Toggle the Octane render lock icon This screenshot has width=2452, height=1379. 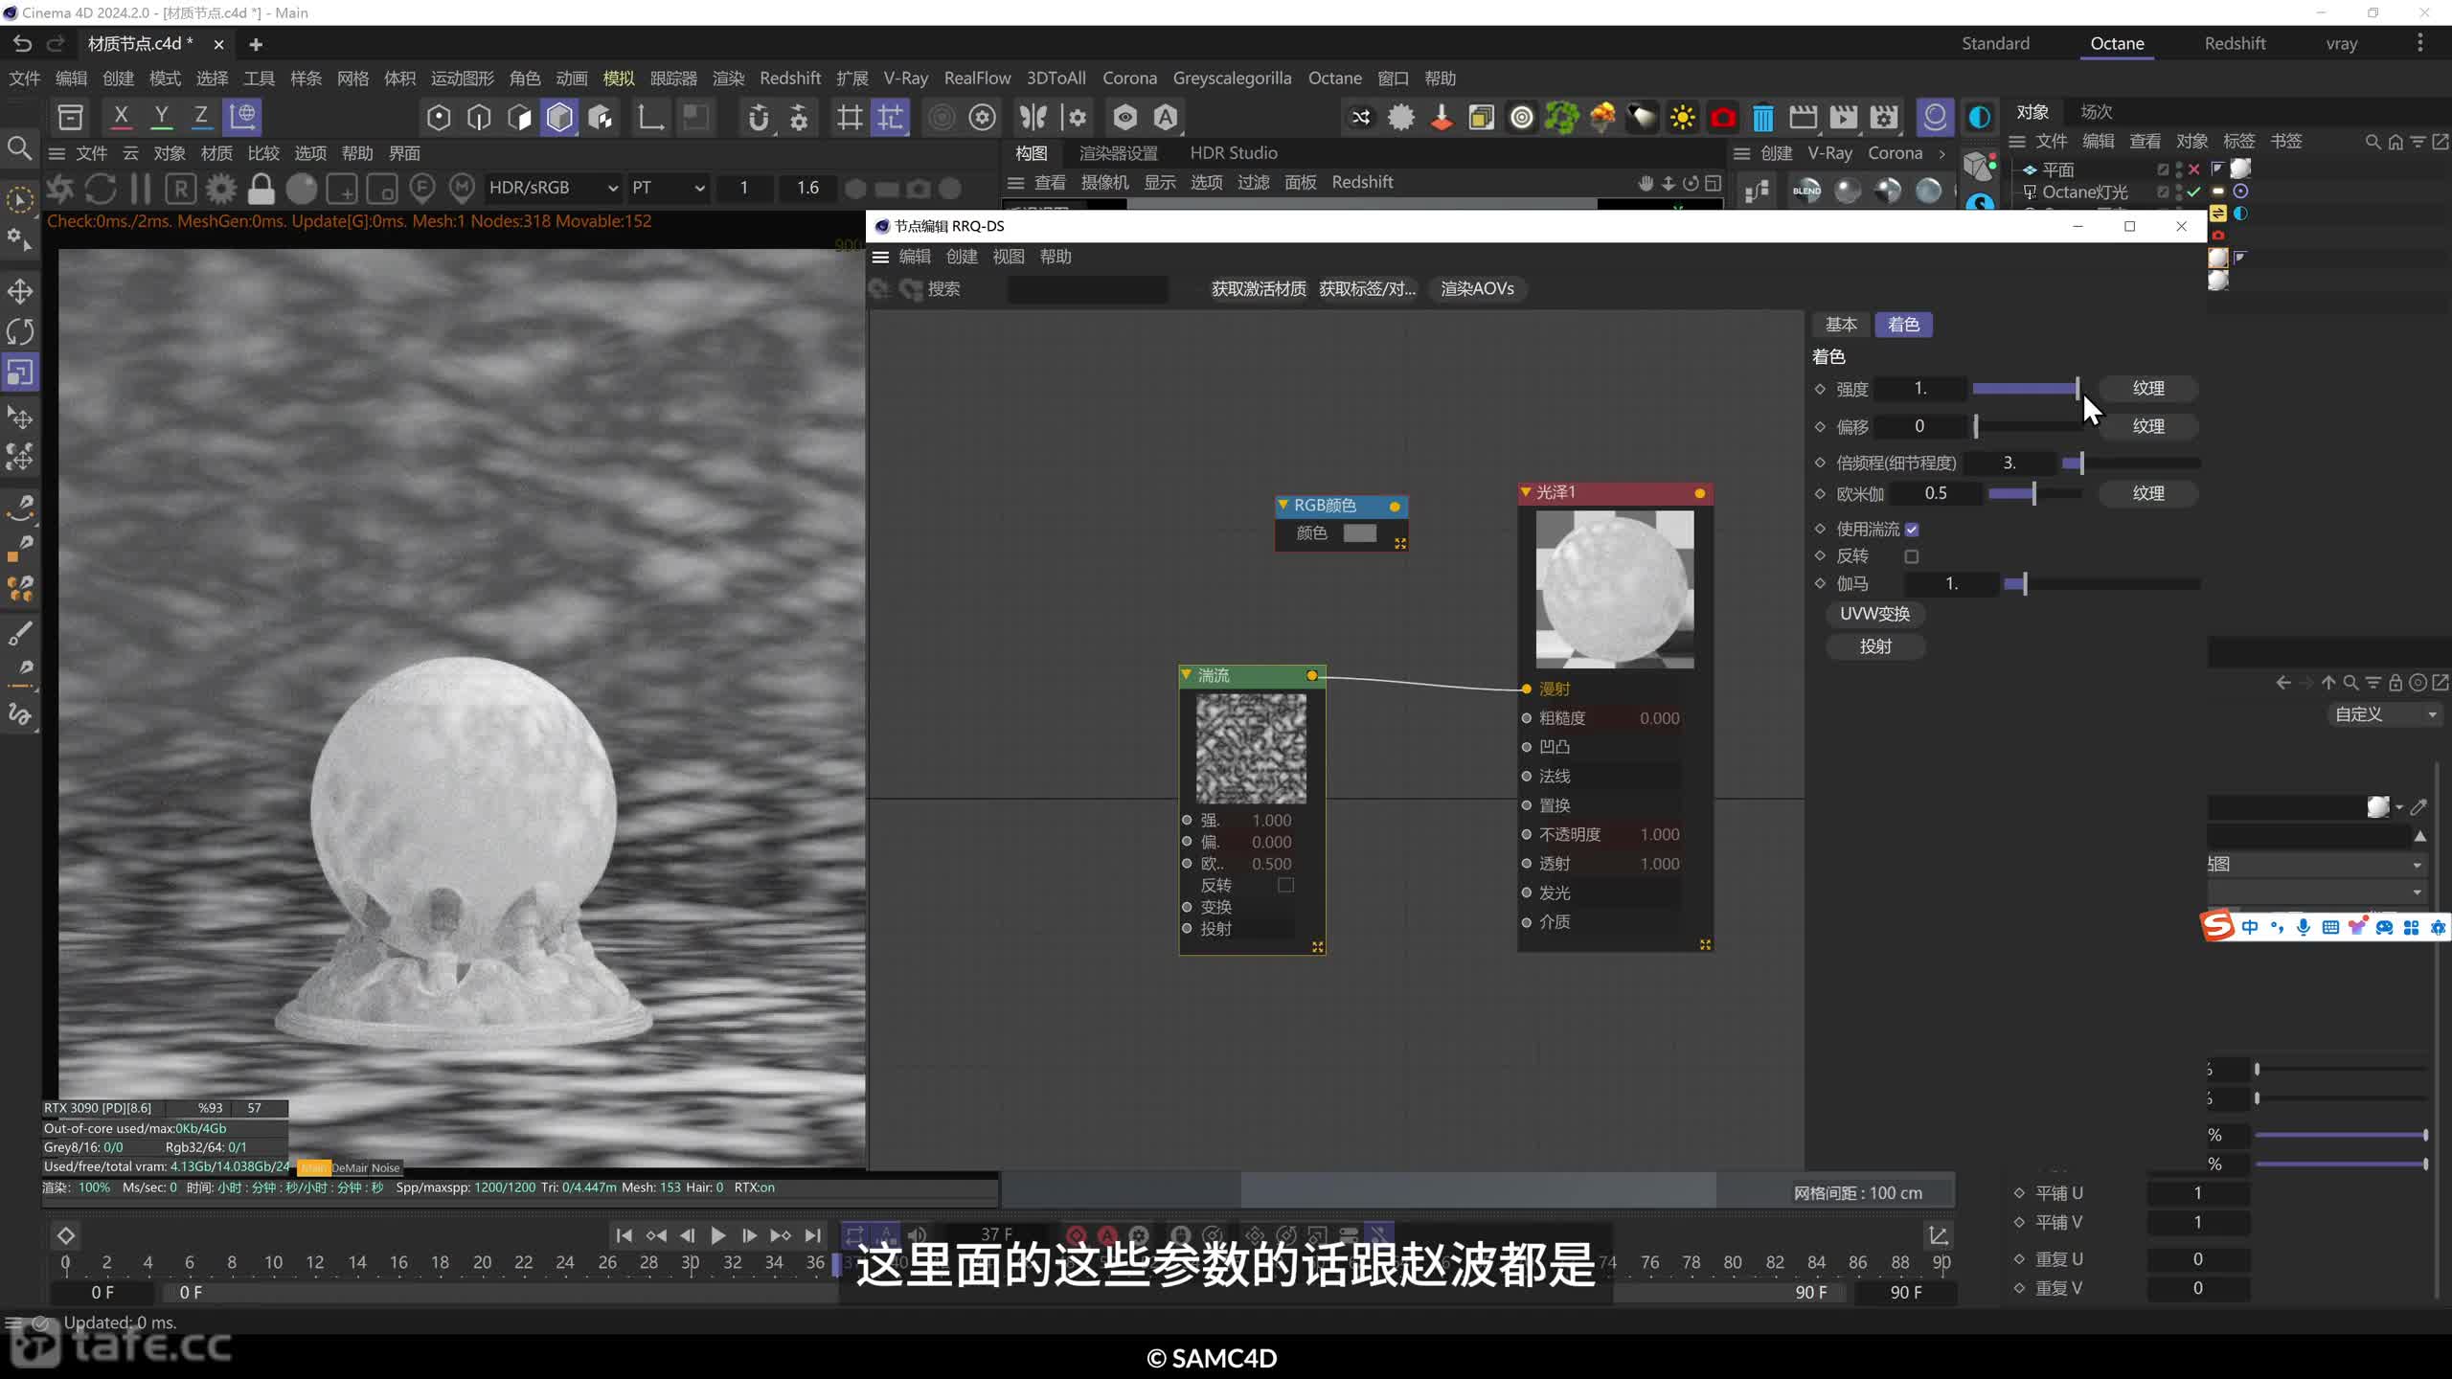(x=261, y=189)
